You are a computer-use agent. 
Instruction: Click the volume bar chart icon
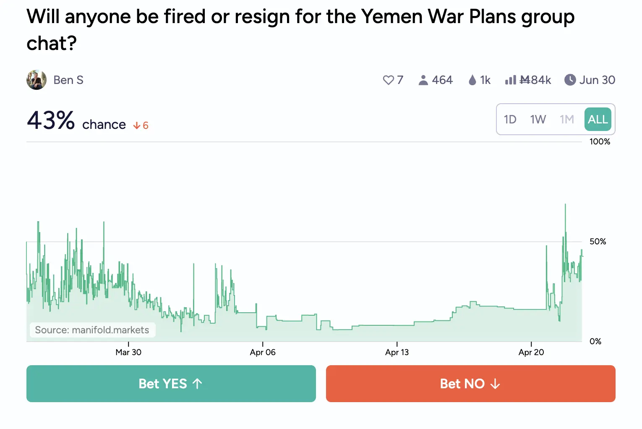pos(510,80)
